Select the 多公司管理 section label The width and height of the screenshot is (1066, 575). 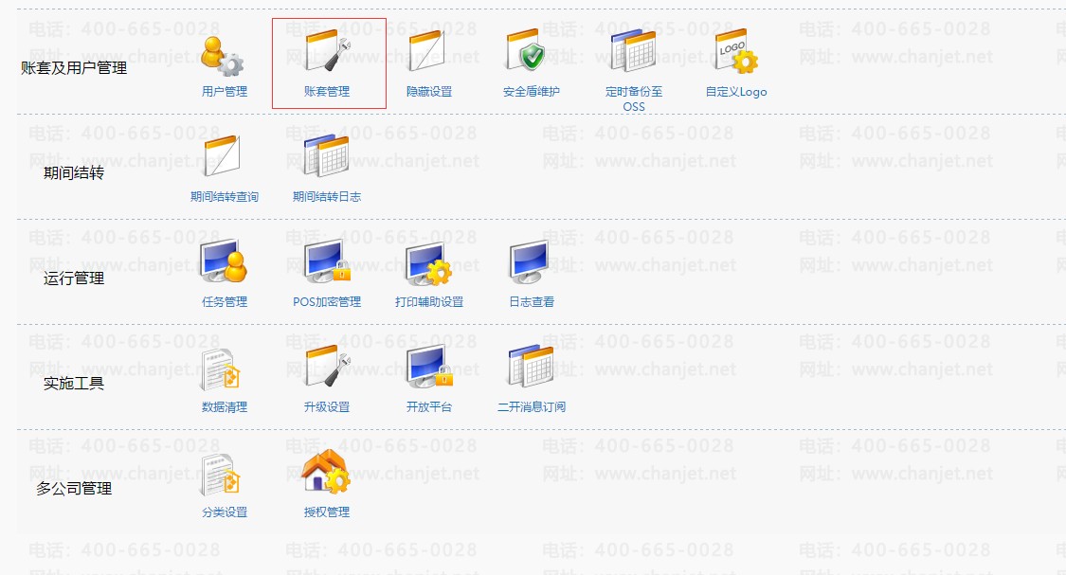pos(74,488)
